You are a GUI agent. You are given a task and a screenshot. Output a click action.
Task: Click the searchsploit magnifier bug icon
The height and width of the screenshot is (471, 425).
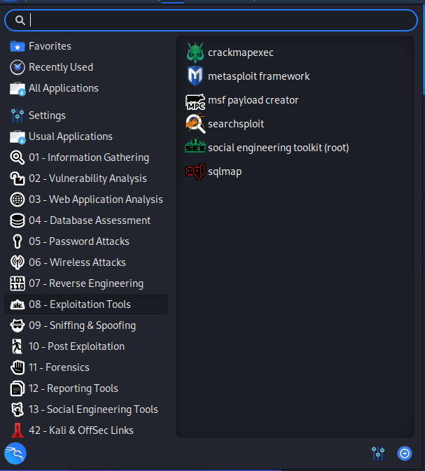pos(195,123)
